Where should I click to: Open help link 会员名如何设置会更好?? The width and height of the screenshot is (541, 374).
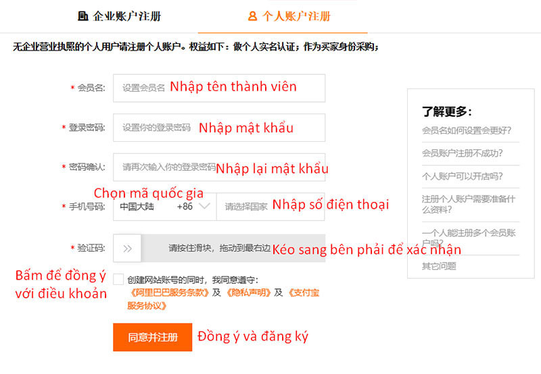click(x=467, y=130)
